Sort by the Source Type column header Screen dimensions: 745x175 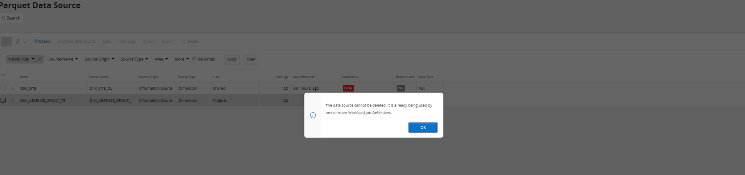click(187, 77)
